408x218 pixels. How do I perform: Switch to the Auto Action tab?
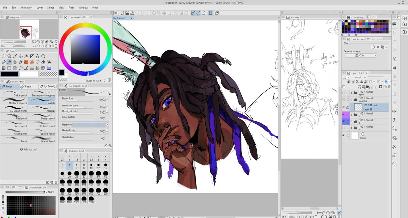[375, 39]
